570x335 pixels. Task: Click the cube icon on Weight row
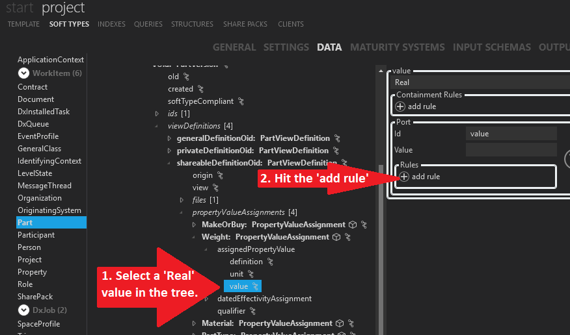tap(336, 237)
